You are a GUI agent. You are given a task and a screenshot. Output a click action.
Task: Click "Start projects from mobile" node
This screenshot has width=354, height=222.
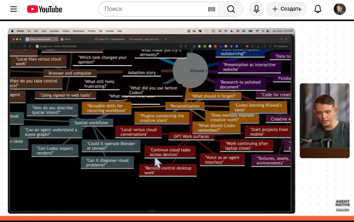tap(269, 132)
